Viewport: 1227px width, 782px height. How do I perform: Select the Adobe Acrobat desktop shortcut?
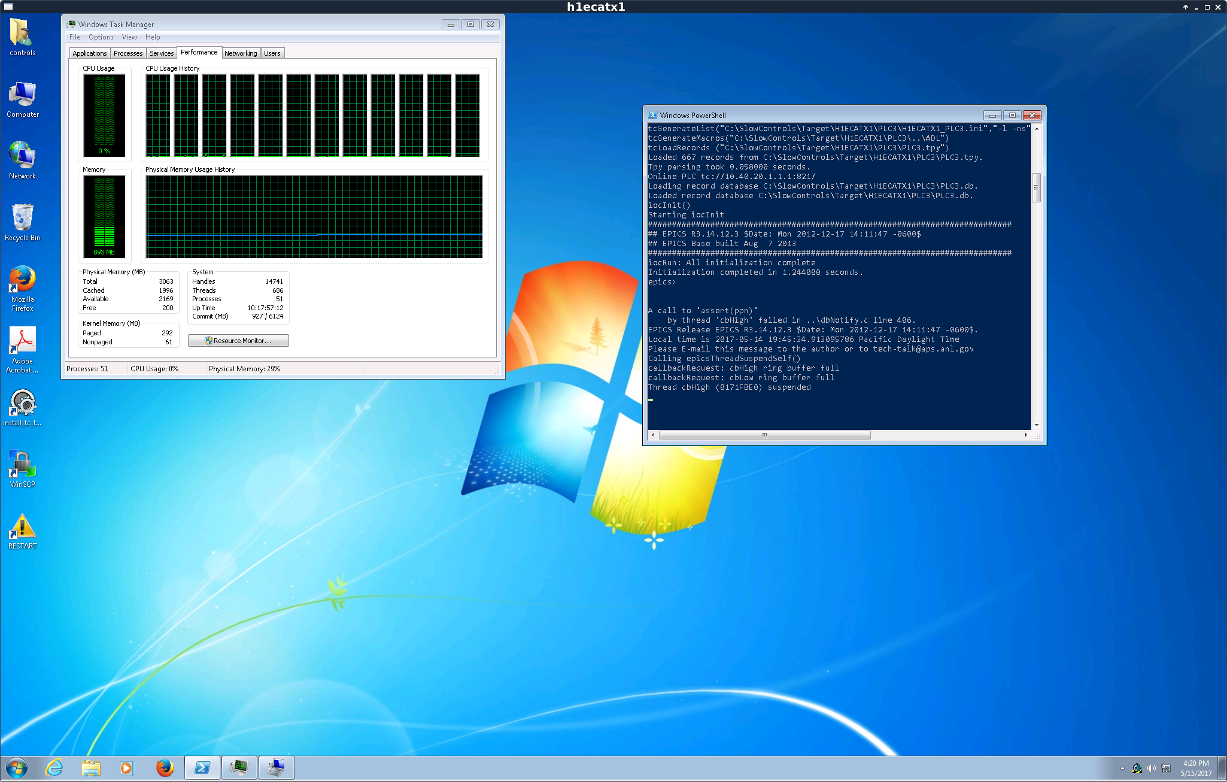[22, 350]
